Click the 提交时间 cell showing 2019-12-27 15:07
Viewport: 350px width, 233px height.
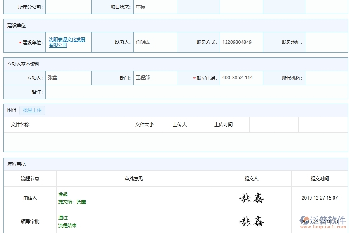[x=320, y=198]
